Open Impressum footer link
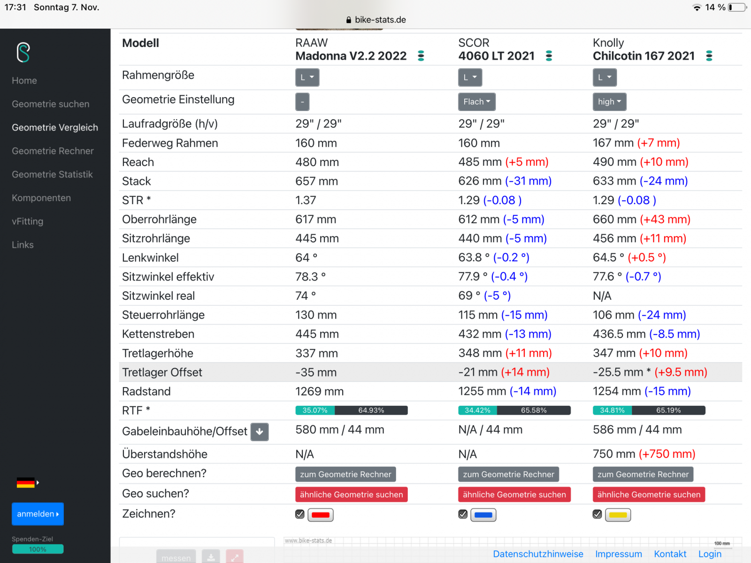751x563 pixels. (x=619, y=554)
